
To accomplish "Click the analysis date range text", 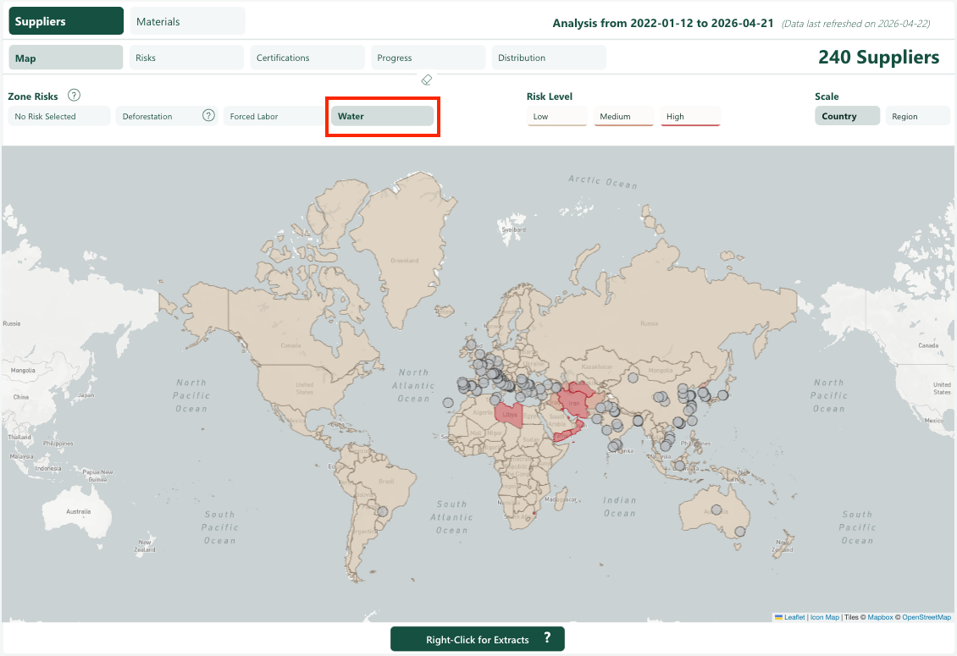I will coord(663,23).
